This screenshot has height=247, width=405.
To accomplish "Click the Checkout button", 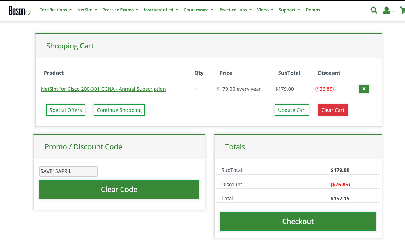I will 298,222.
